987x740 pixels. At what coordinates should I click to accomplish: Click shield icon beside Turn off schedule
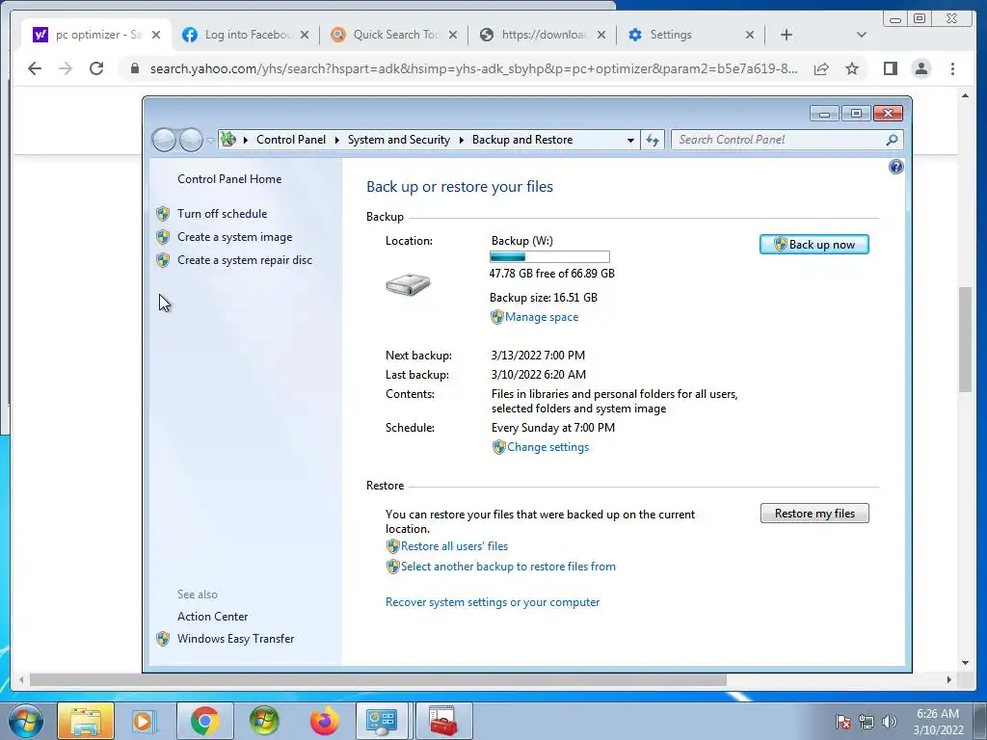[163, 214]
